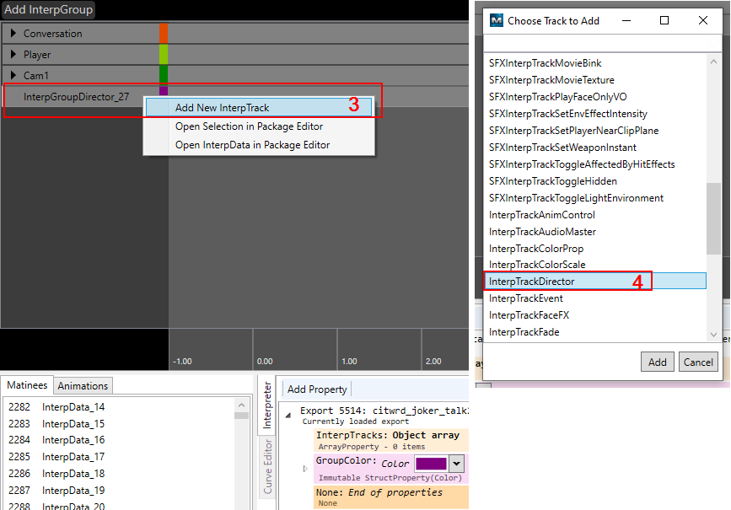Click the 1.00 timeline marker

[x=349, y=362]
